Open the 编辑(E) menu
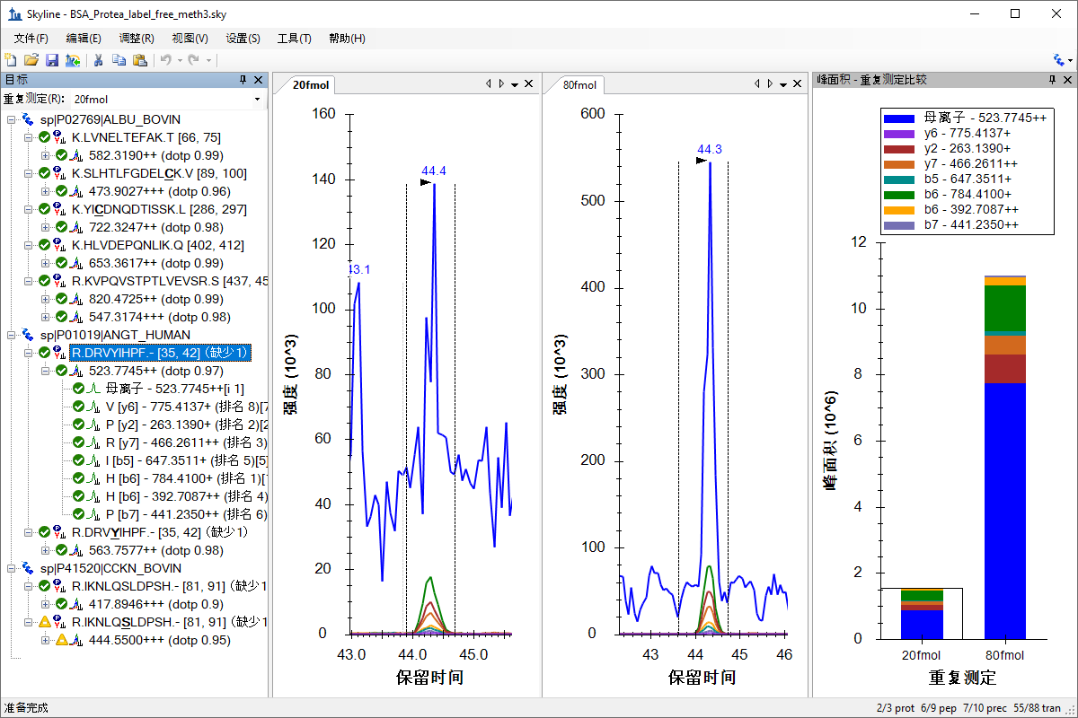 84,39
